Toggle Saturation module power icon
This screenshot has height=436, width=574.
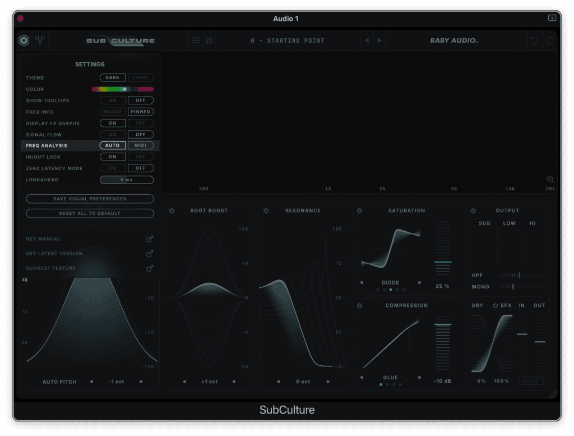pyautogui.click(x=359, y=210)
